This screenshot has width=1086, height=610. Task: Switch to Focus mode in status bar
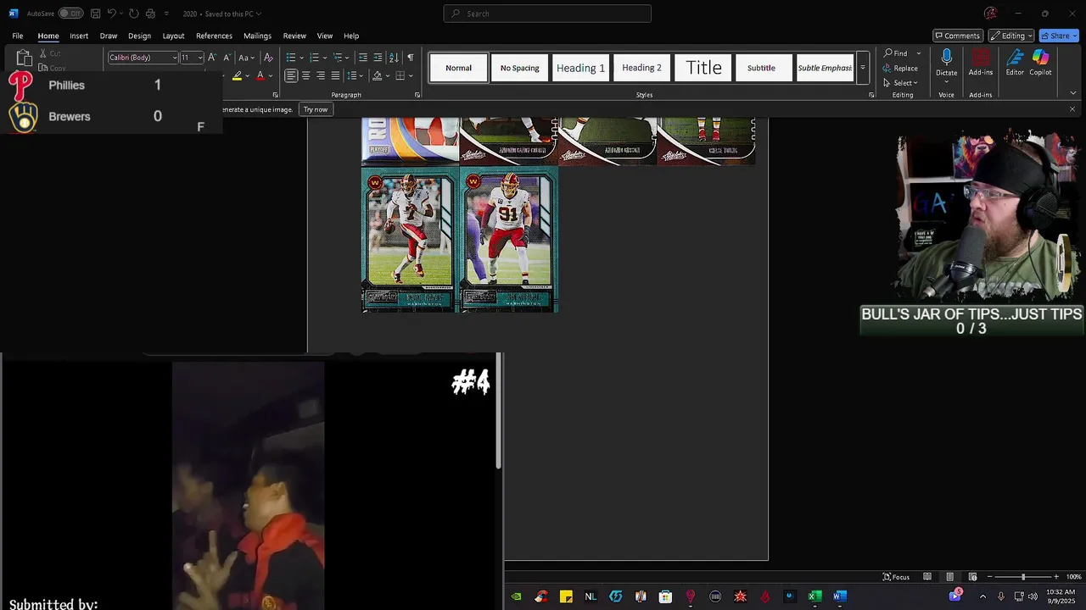coord(896,577)
